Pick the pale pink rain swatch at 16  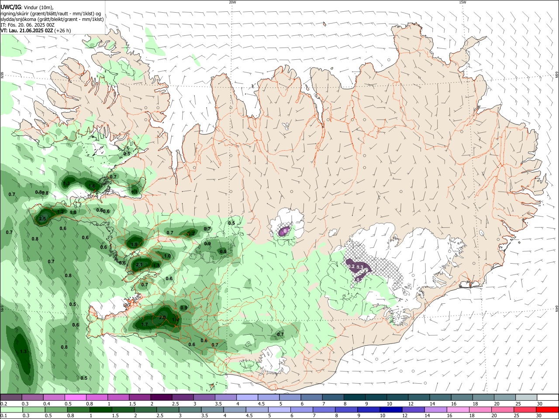[x=457, y=410]
